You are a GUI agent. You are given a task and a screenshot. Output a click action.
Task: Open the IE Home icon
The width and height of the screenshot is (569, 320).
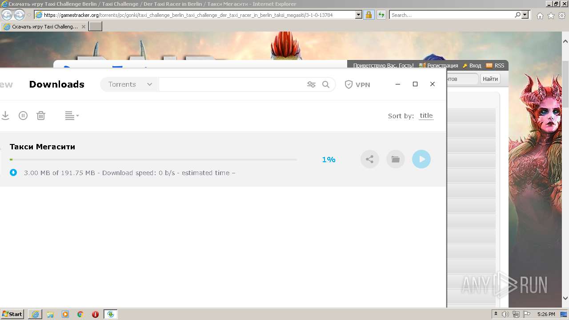(540, 16)
